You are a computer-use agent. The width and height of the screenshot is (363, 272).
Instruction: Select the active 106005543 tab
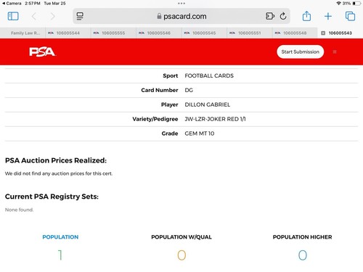[340, 33]
